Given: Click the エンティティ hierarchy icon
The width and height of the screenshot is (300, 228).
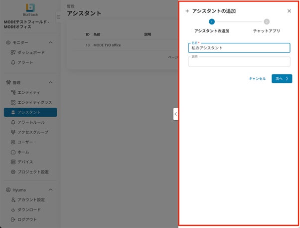Looking at the screenshot, I should point(13,92).
